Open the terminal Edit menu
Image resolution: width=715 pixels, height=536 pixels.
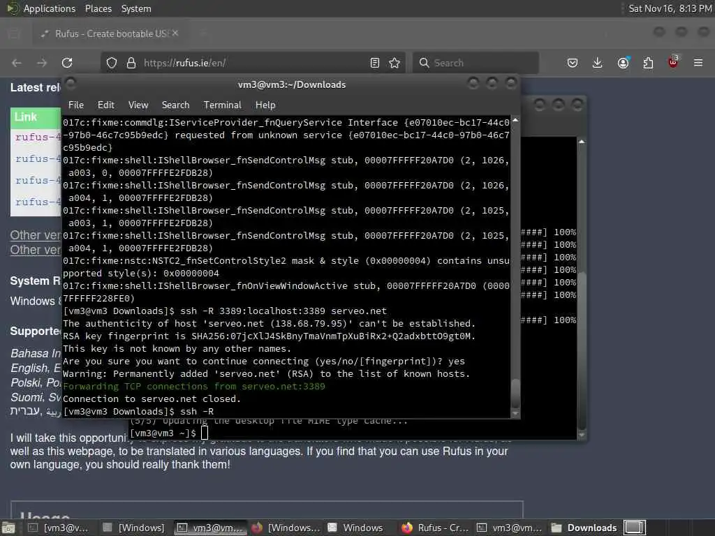click(106, 105)
